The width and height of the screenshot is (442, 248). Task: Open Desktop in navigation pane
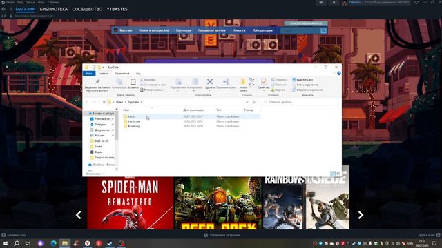(x=102, y=119)
